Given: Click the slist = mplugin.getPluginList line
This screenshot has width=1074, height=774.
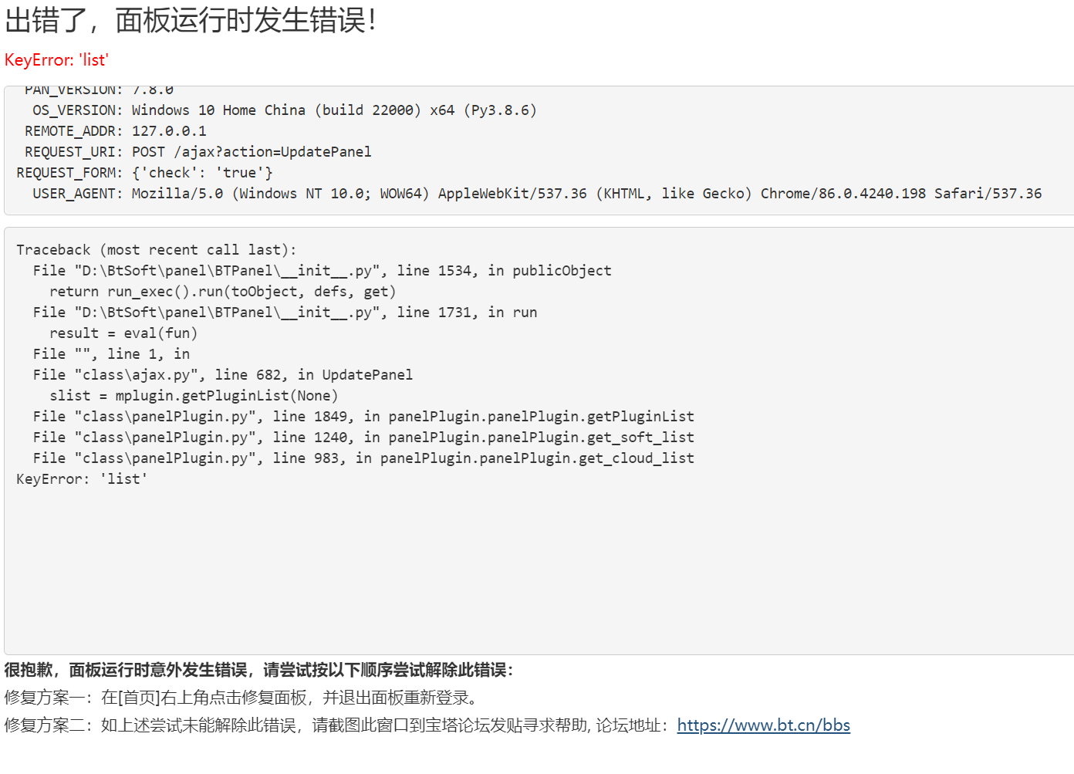Looking at the screenshot, I should [x=194, y=396].
